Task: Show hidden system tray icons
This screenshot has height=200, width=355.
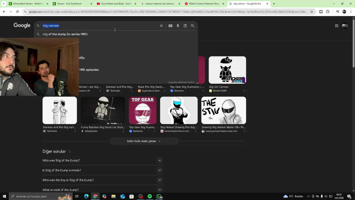Action: point(308,196)
